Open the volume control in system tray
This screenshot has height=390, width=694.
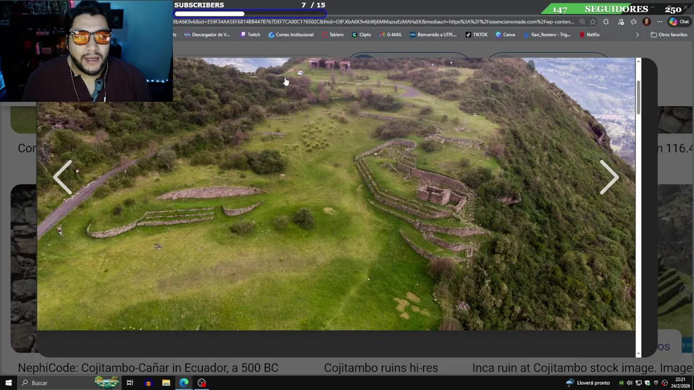629,383
